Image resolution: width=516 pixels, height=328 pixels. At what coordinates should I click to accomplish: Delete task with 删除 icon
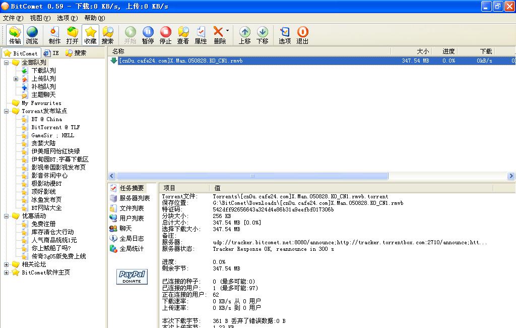pyautogui.click(x=219, y=35)
